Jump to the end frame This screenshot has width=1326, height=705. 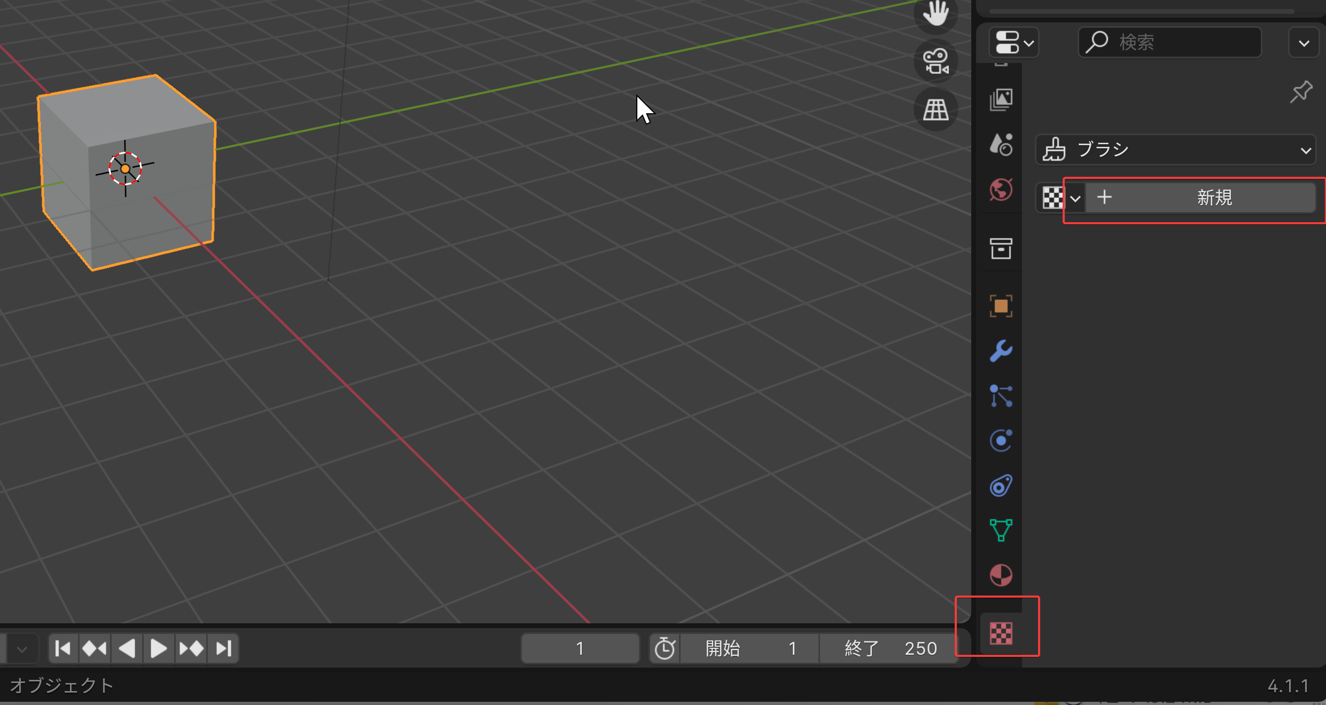[x=223, y=648]
